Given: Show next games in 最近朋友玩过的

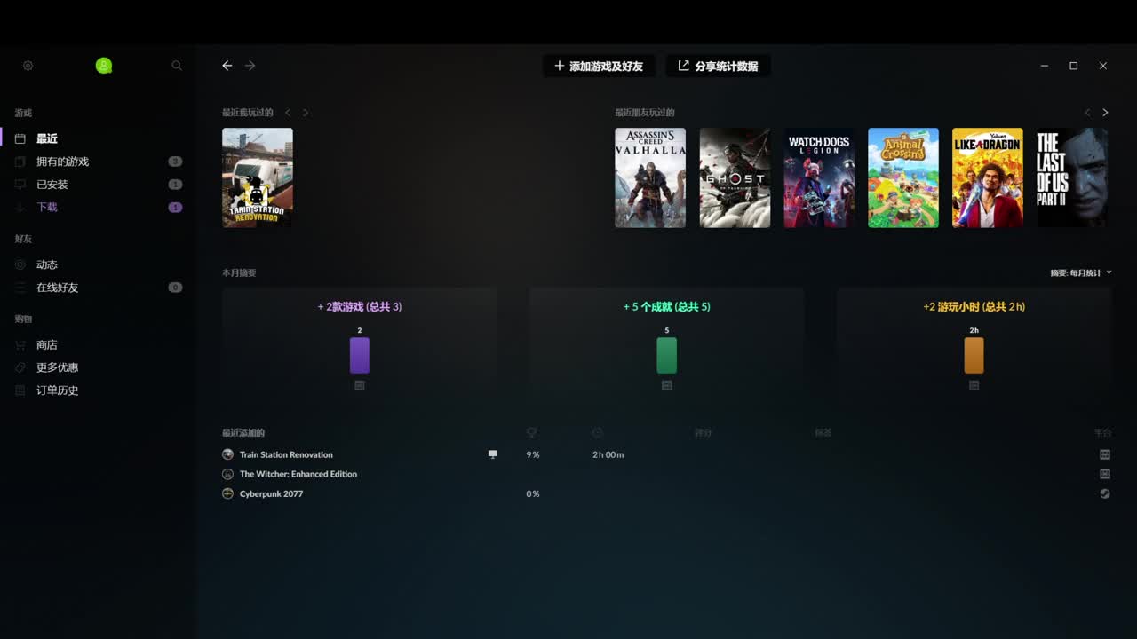Looking at the screenshot, I should pyautogui.click(x=1105, y=113).
